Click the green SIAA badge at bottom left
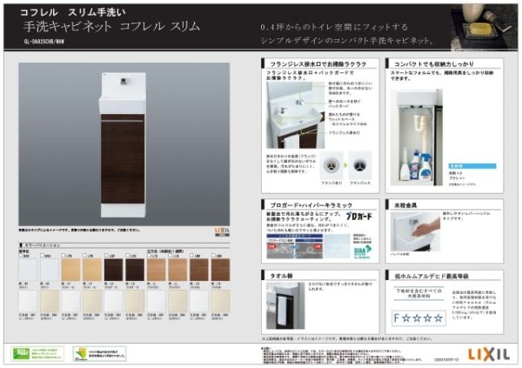 [37, 354]
